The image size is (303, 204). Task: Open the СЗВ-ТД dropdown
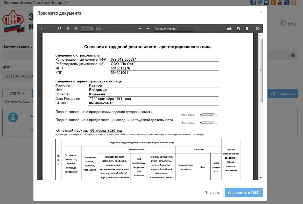(x=17, y=94)
